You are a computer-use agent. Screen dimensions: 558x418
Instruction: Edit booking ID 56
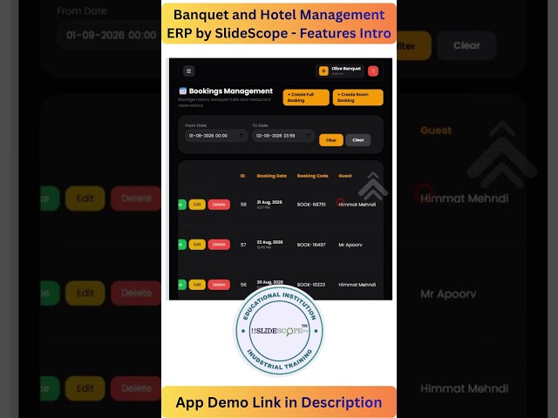coord(197,285)
